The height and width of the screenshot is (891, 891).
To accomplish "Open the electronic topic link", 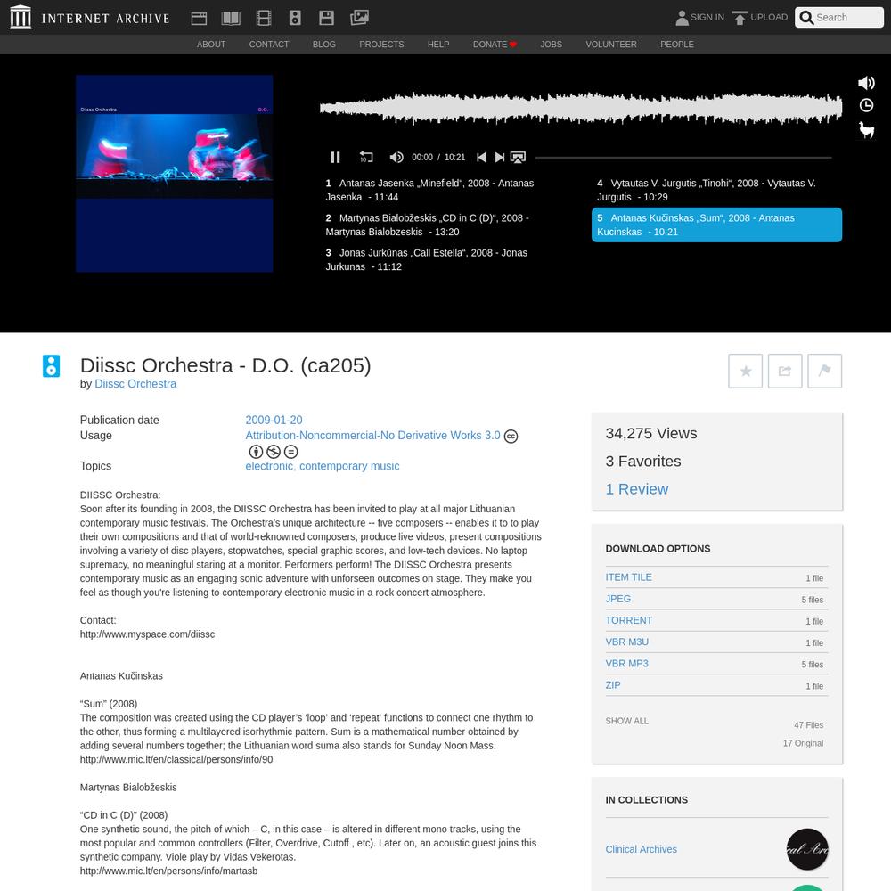I will tap(269, 466).
